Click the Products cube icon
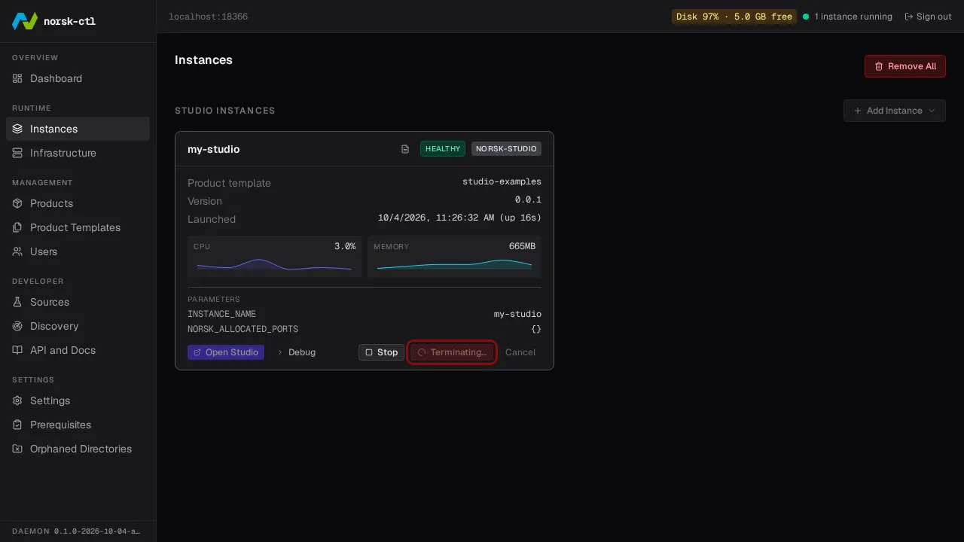The image size is (964, 542). pos(17,203)
